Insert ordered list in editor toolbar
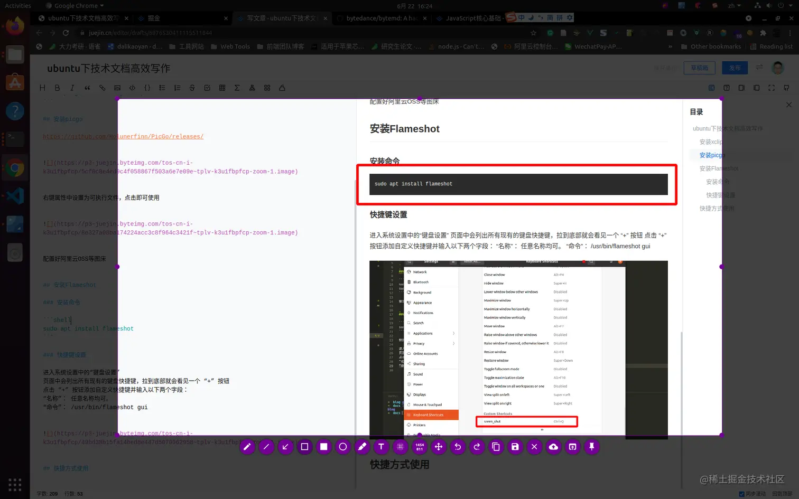The height and width of the screenshot is (499, 799). [177, 88]
